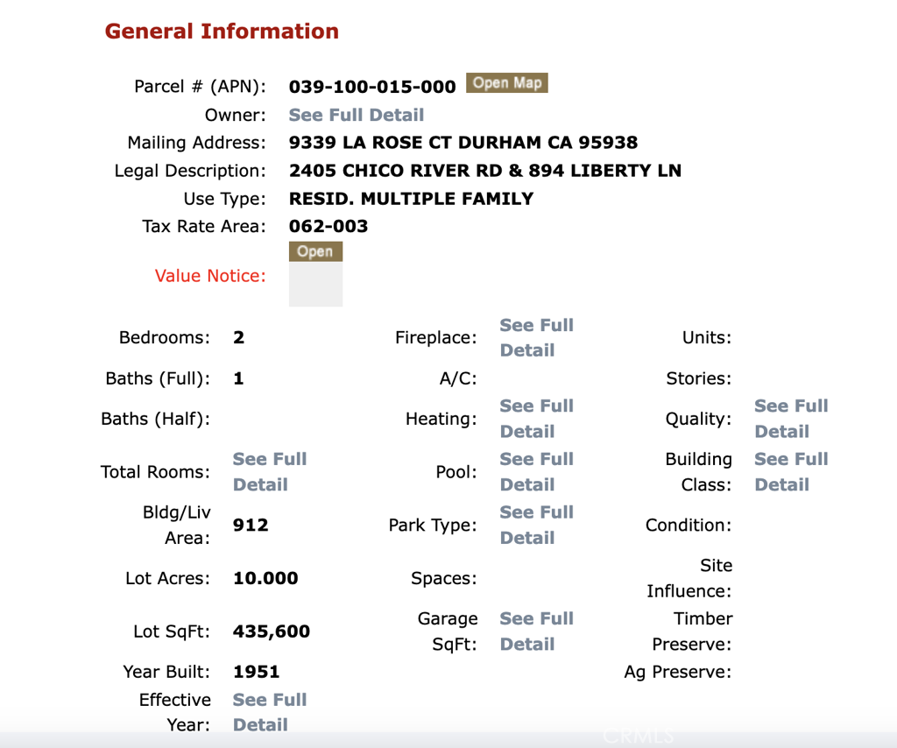Screen dimensions: 897x748
Task: Click the General Information heading
Action: pyautogui.click(x=222, y=32)
